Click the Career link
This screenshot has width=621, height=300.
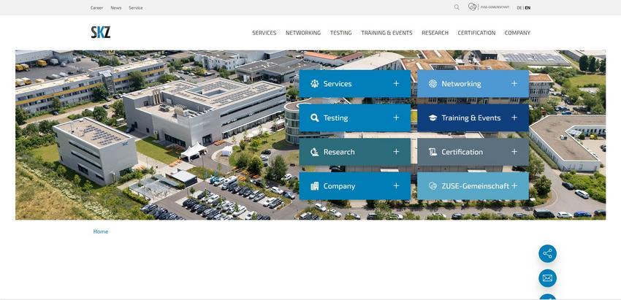coord(96,7)
